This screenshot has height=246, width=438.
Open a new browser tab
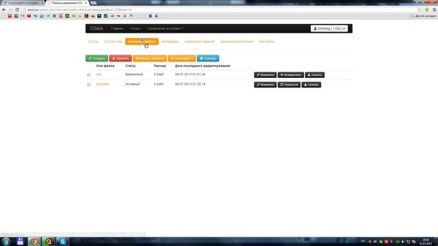pyautogui.click(x=93, y=3)
